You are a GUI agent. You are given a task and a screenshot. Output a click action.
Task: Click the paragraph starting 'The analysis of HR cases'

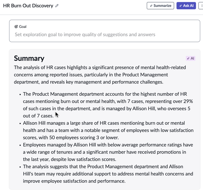[x=100, y=75]
